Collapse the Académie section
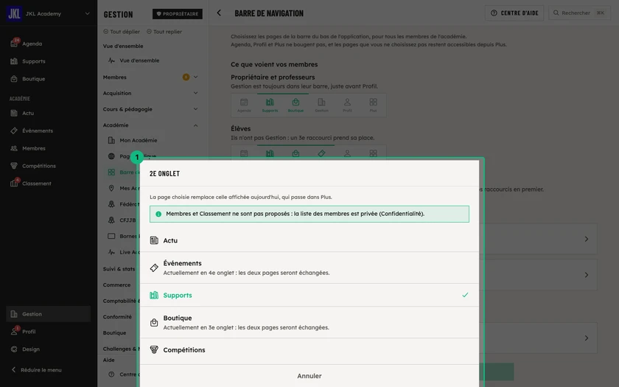This screenshot has height=387, width=619. (150, 125)
